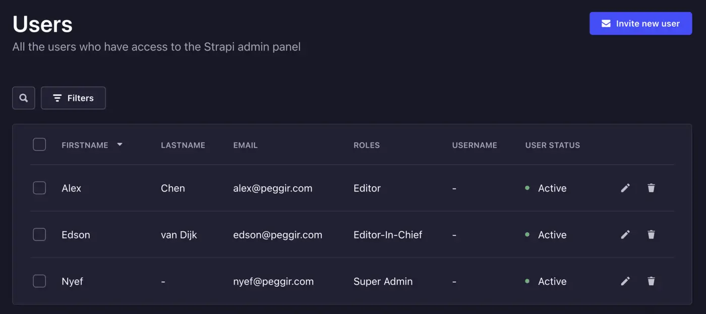Edit user Edson with pencil icon
Viewport: 706px width, 314px height.
(625, 234)
